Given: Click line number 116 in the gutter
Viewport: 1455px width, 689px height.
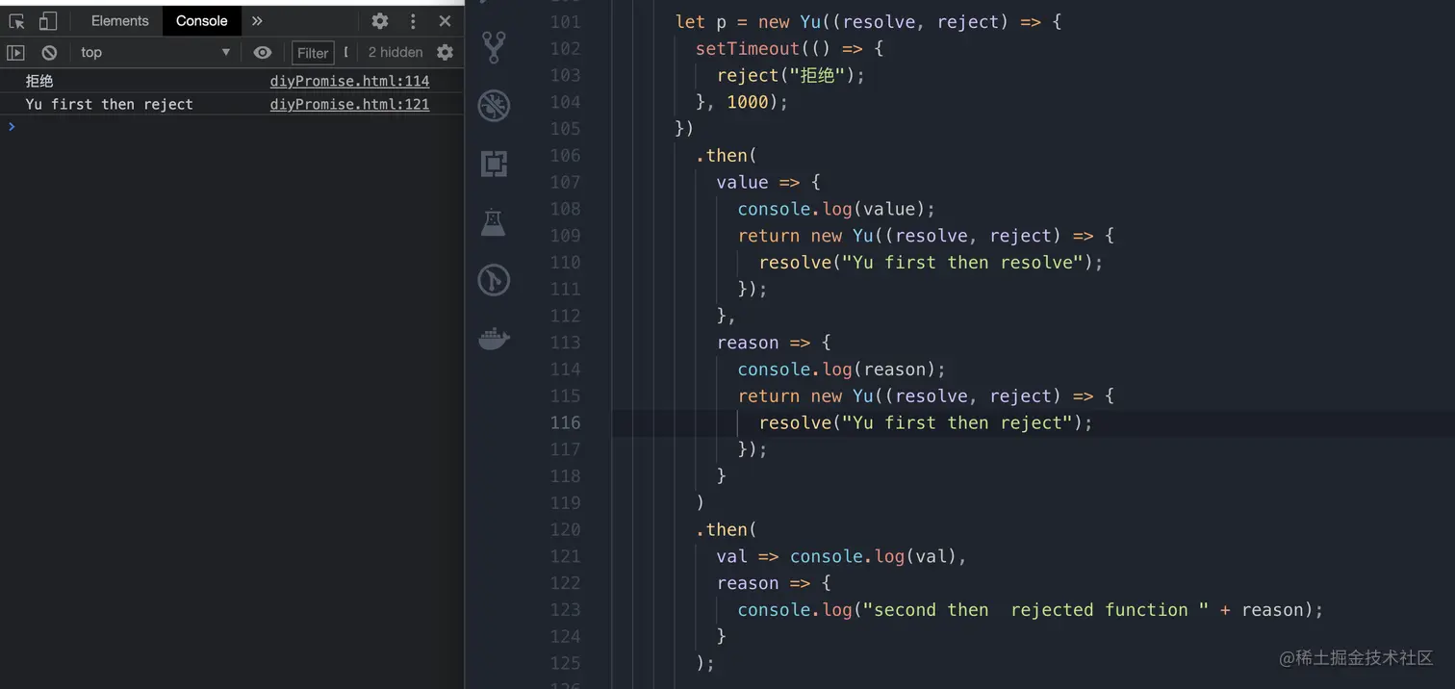Looking at the screenshot, I should pyautogui.click(x=565, y=422).
